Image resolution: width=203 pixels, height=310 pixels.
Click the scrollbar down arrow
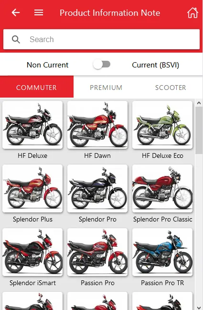pyautogui.click(x=199, y=308)
